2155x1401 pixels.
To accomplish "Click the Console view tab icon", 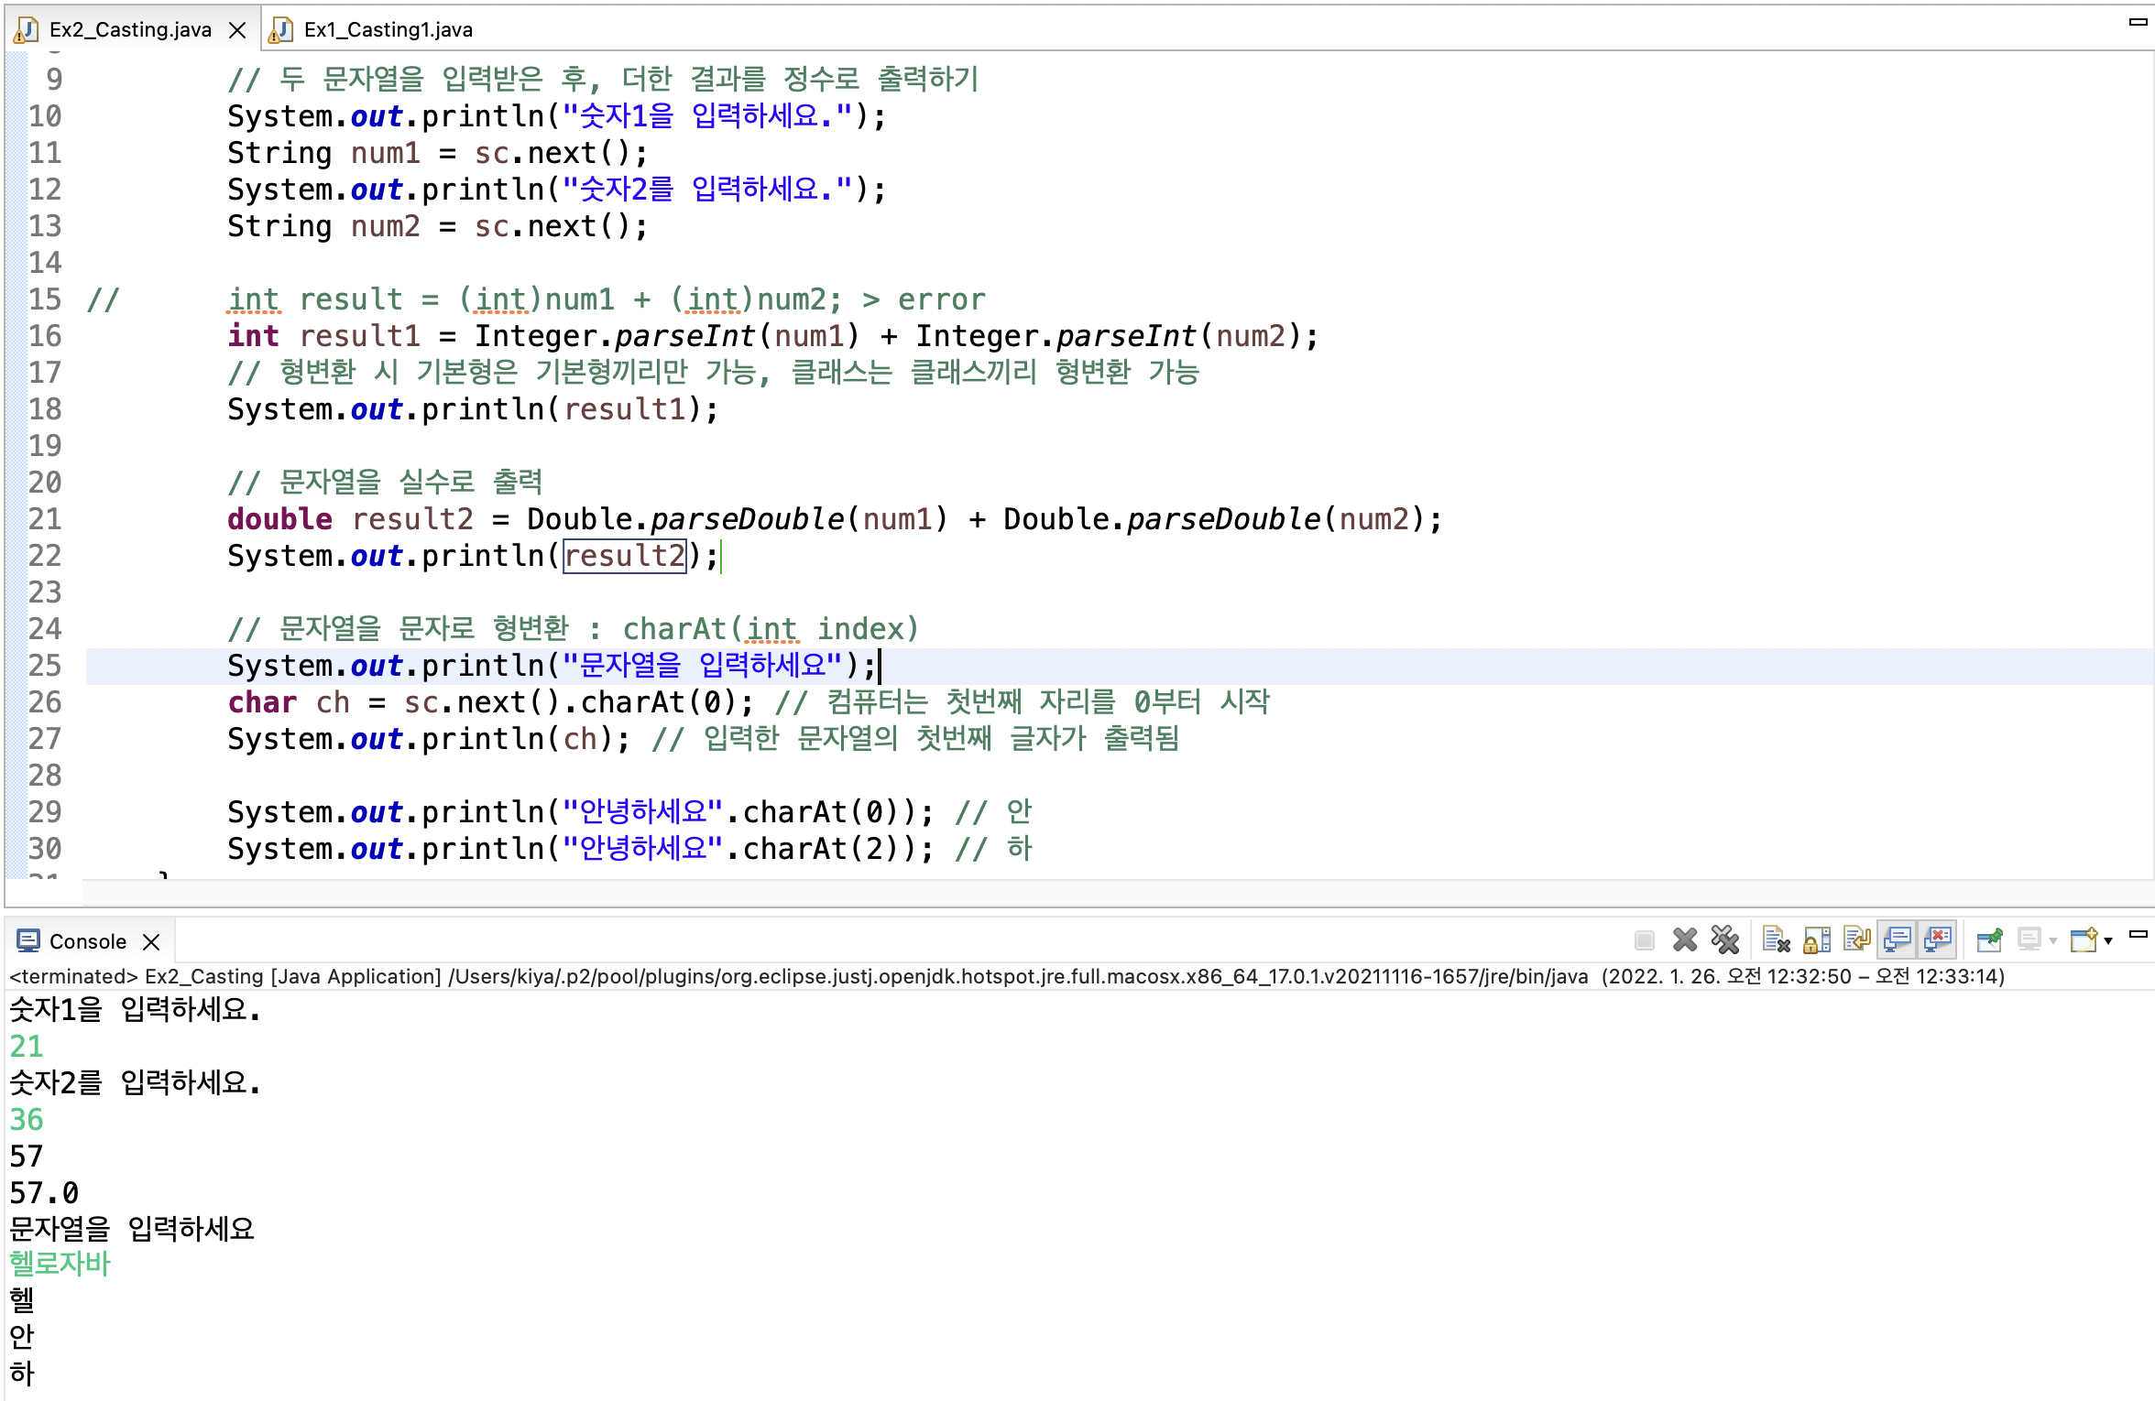I will [x=28, y=940].
